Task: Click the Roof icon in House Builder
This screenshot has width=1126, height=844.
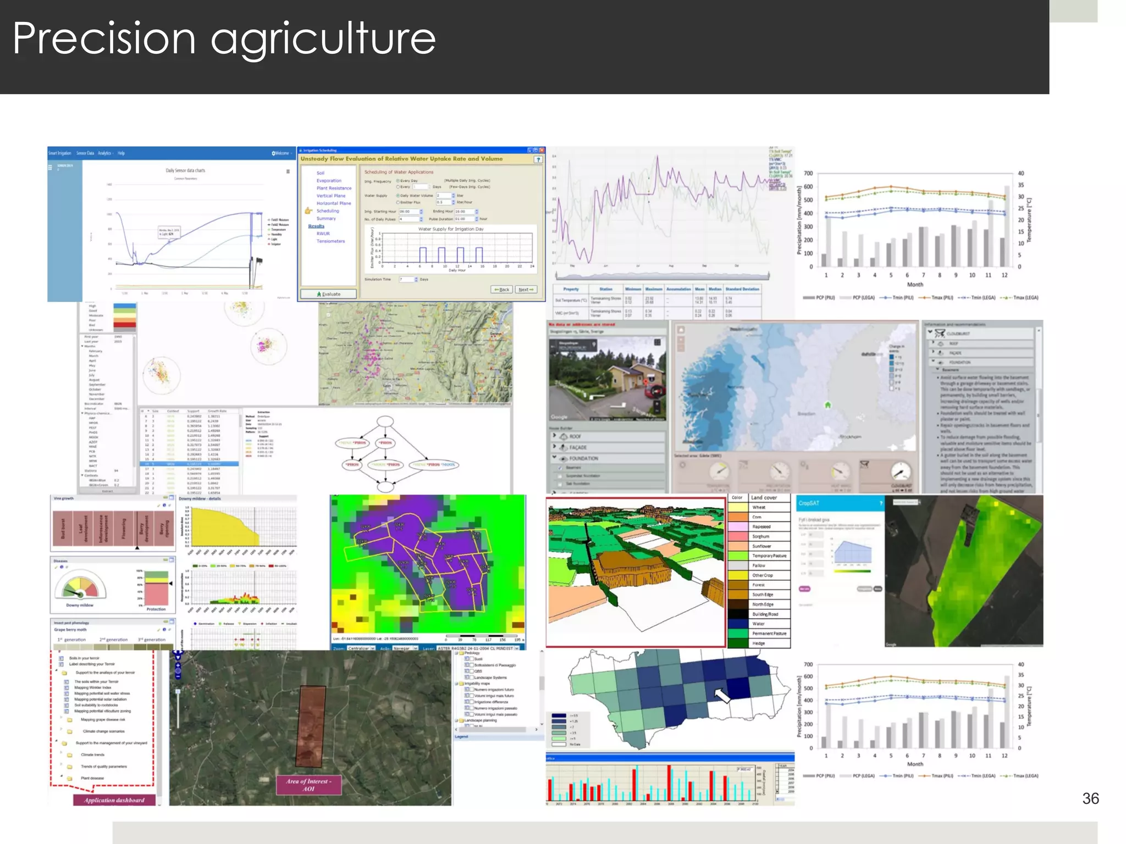Action: 564,436
